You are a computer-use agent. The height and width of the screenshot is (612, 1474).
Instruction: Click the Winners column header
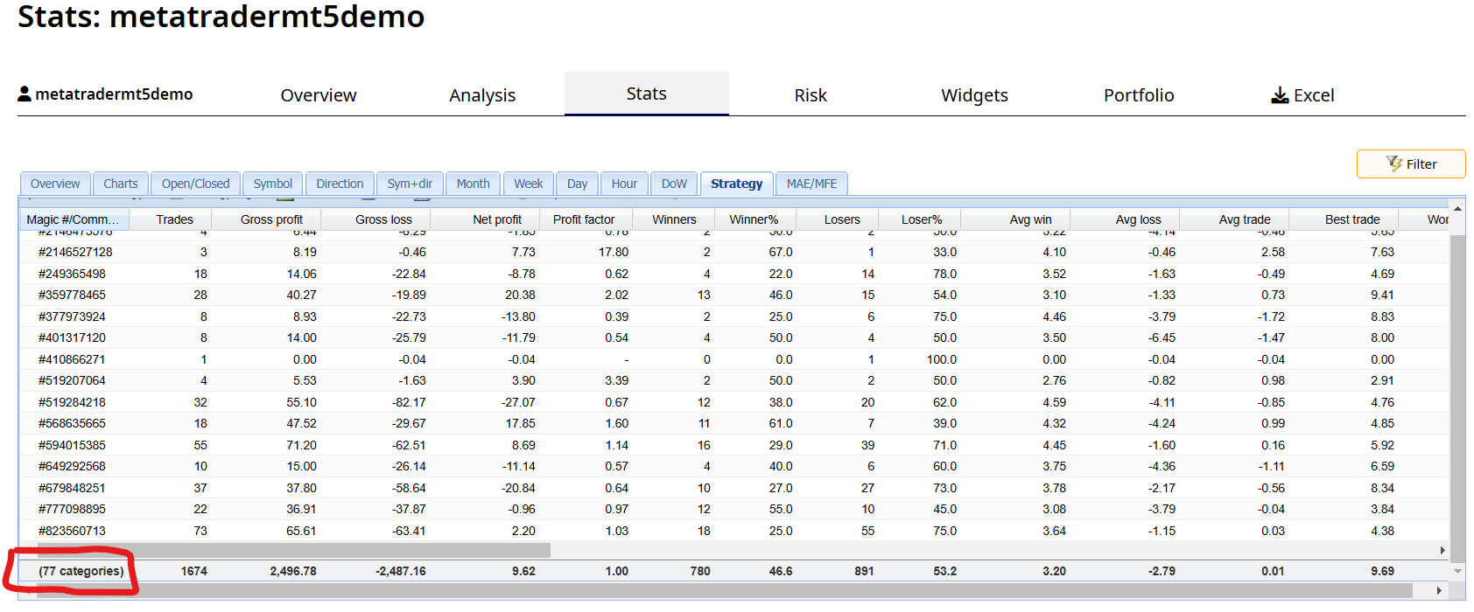coord(674,219)
